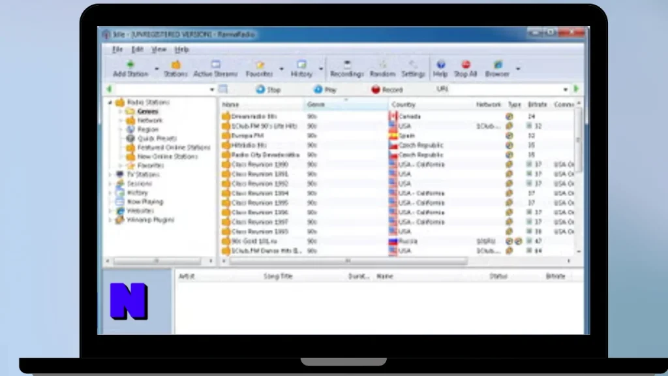Sort by station list Bitrate column header

click(538, 104)
